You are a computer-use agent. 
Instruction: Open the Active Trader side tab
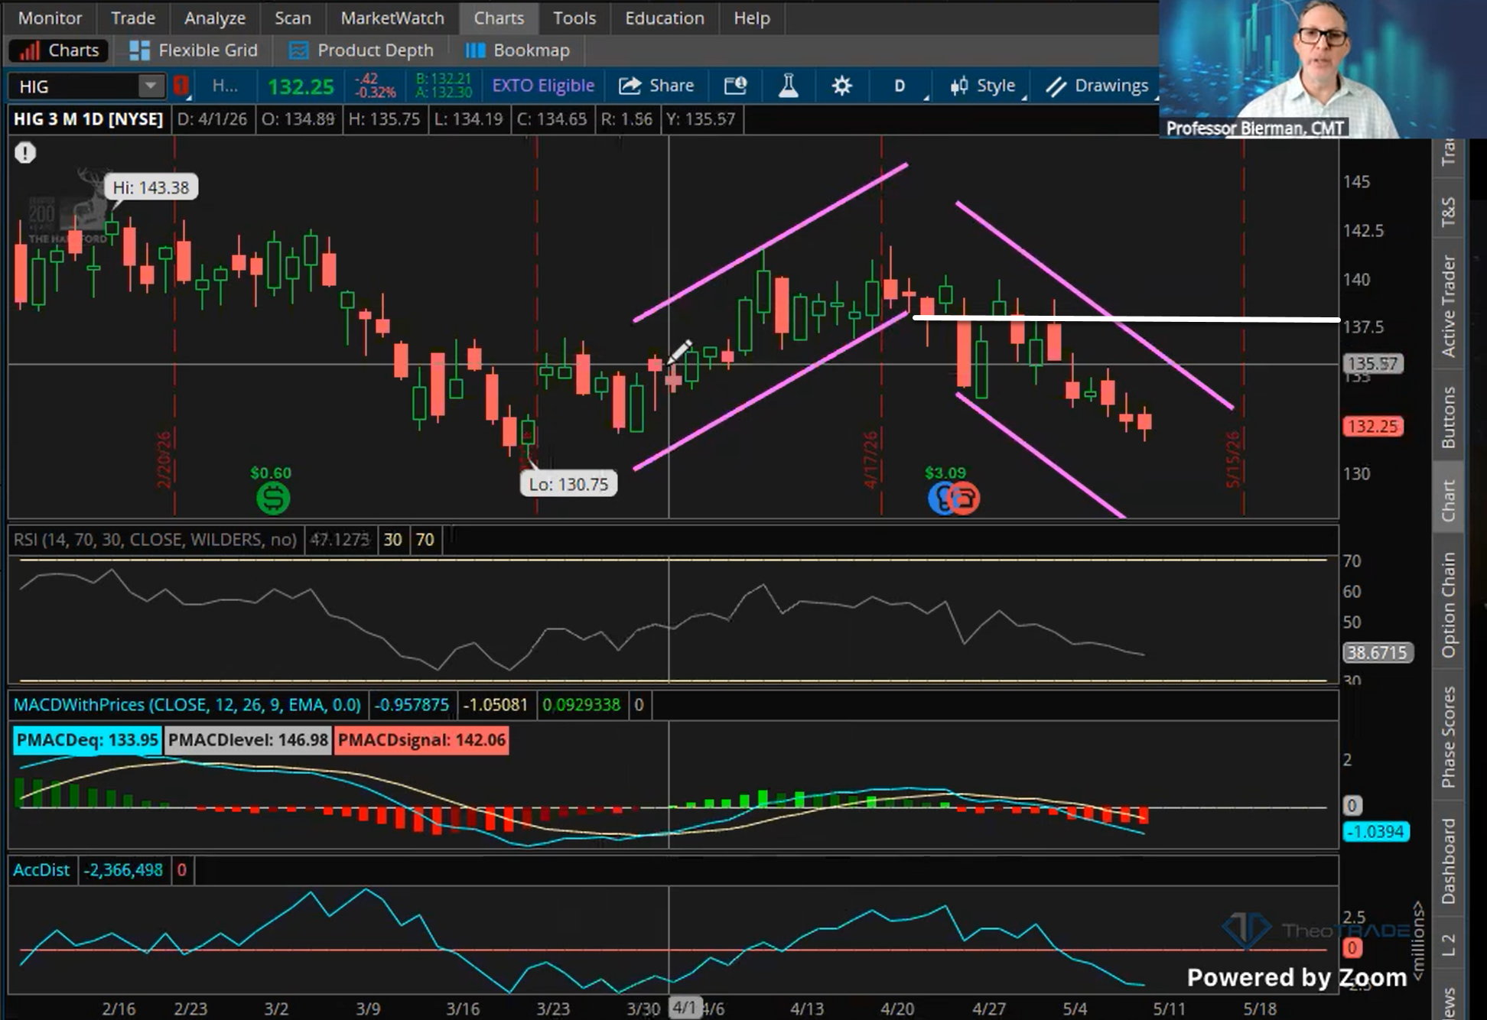tap(1448, 306)
